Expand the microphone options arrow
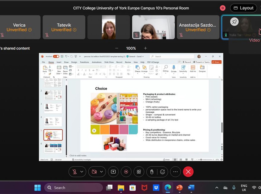This screenshot has width=261, height=194. tap(82, 172)
